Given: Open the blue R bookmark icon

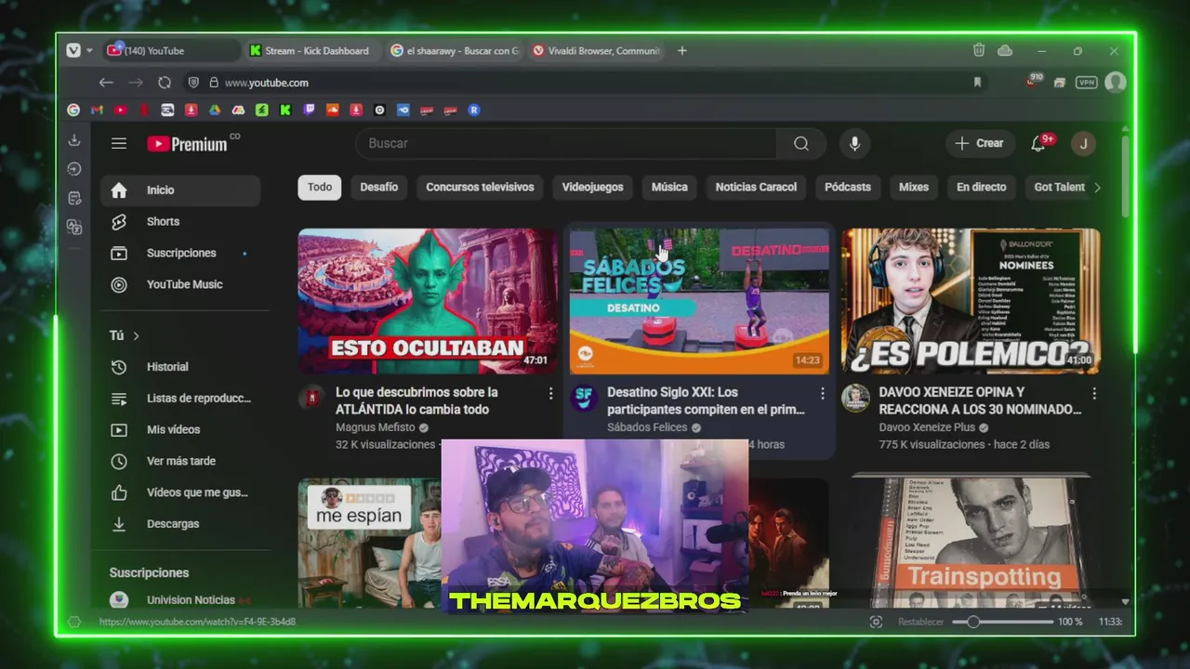Looking at the screenshot, I should tap(473, 110).
